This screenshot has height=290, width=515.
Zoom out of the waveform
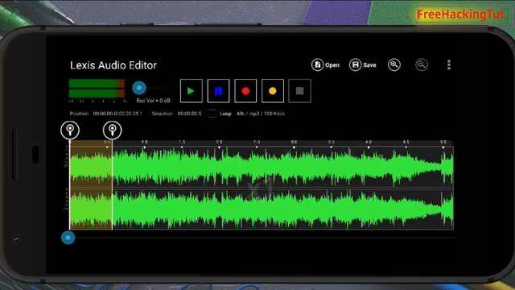click(x=422, y=64)
